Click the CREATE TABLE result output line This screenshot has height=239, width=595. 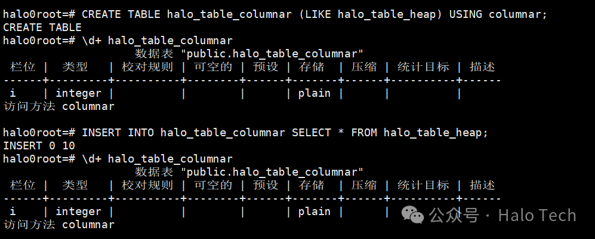click(x=42, y=27)
